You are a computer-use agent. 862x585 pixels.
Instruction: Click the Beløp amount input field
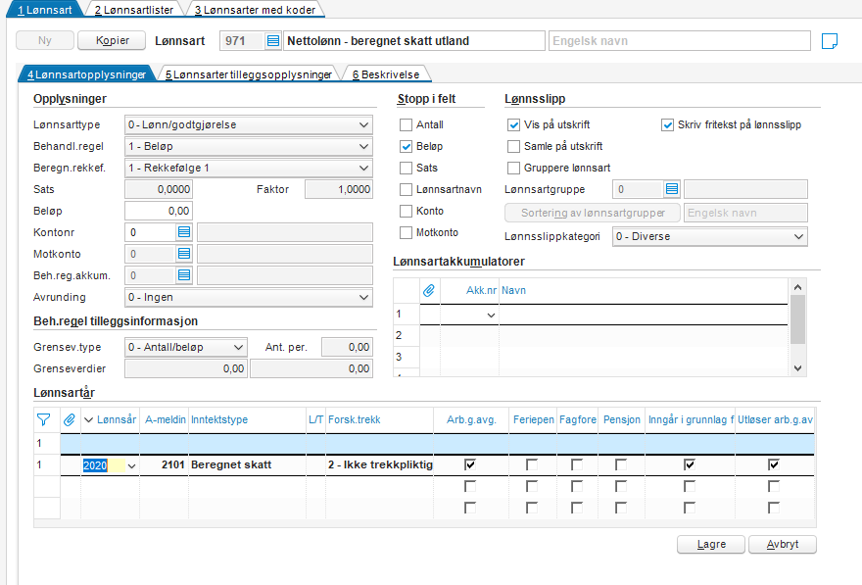coord(159,211)
